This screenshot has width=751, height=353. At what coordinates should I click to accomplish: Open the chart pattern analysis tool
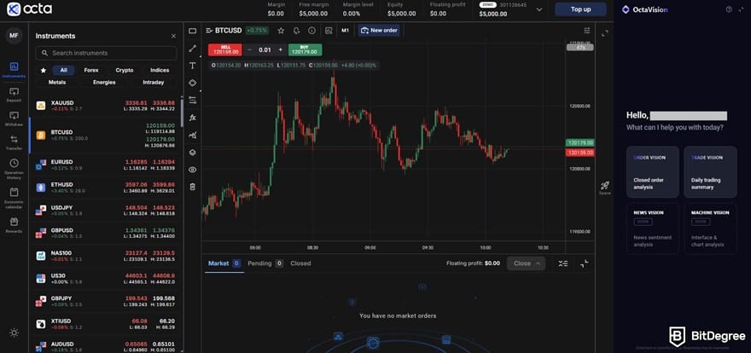click(193, 135)
